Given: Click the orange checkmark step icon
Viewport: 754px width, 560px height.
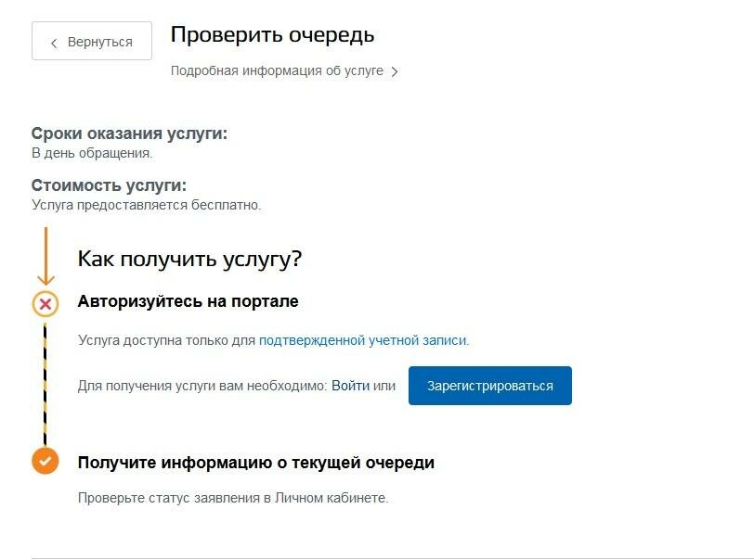Looking at the screenshot, I should click(x=45, y=461).
